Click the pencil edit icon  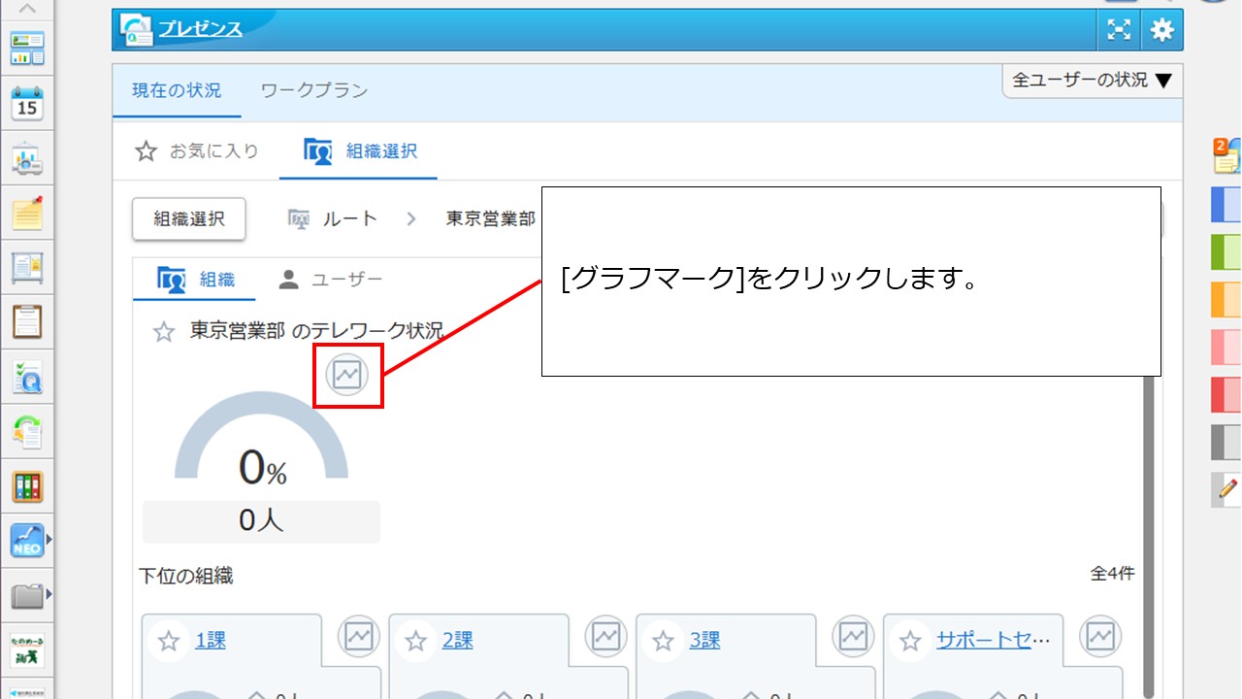[x=1227, y=490]
